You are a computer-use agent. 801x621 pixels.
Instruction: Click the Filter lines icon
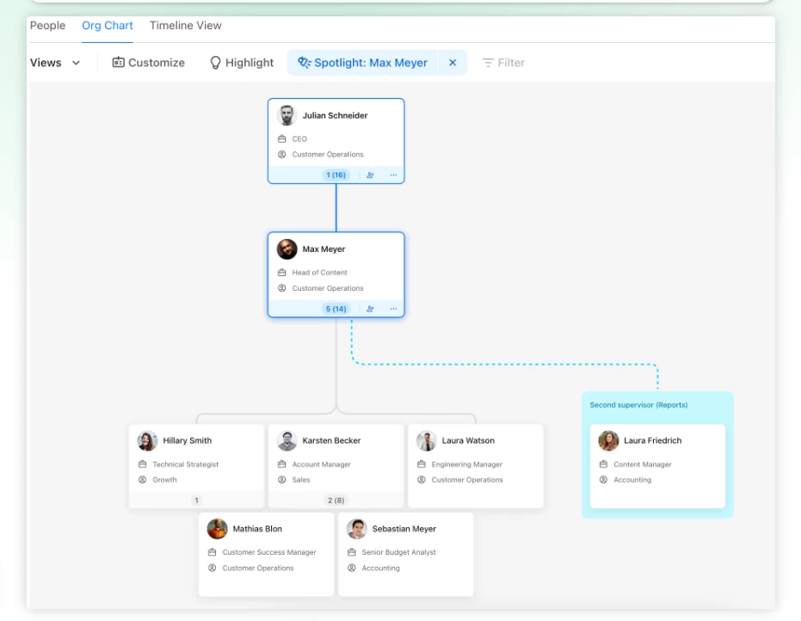pos(488,63)
